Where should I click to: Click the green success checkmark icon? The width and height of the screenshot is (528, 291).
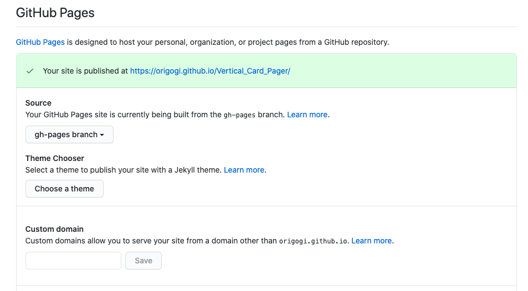30,71
